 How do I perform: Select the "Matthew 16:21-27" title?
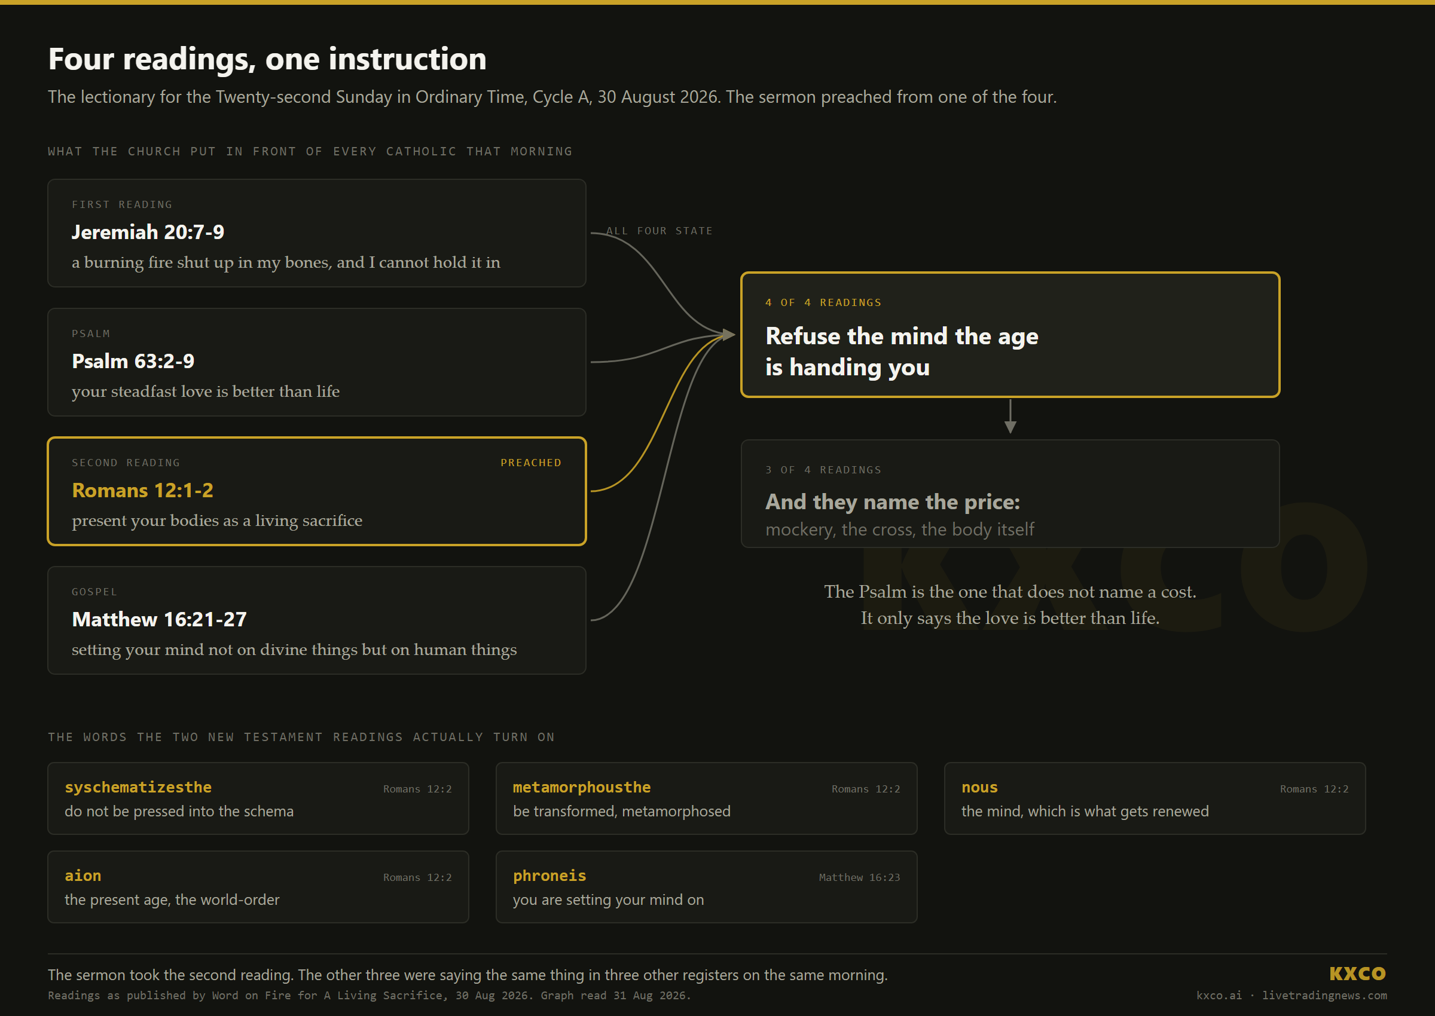[160, 619]
